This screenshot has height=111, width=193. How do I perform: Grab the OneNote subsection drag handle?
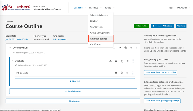tap(133, 61)
